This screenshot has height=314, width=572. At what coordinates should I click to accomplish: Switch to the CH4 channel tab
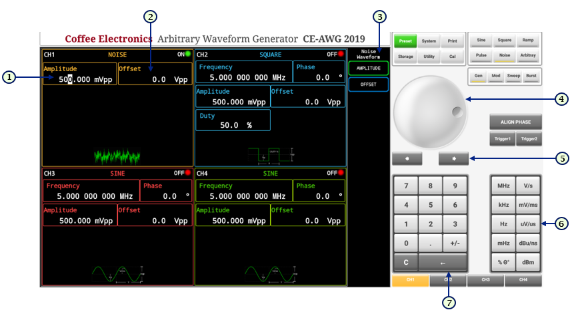(x=523, y=281)
